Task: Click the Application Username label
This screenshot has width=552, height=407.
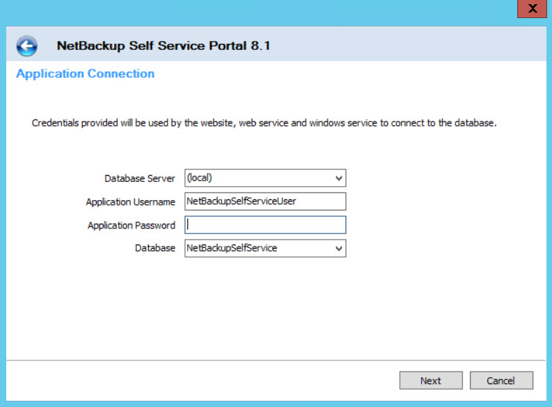Action: 131,202
